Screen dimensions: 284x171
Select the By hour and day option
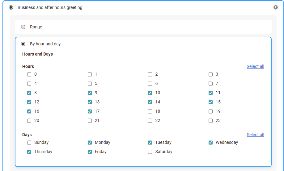click(x=23, y=44)
